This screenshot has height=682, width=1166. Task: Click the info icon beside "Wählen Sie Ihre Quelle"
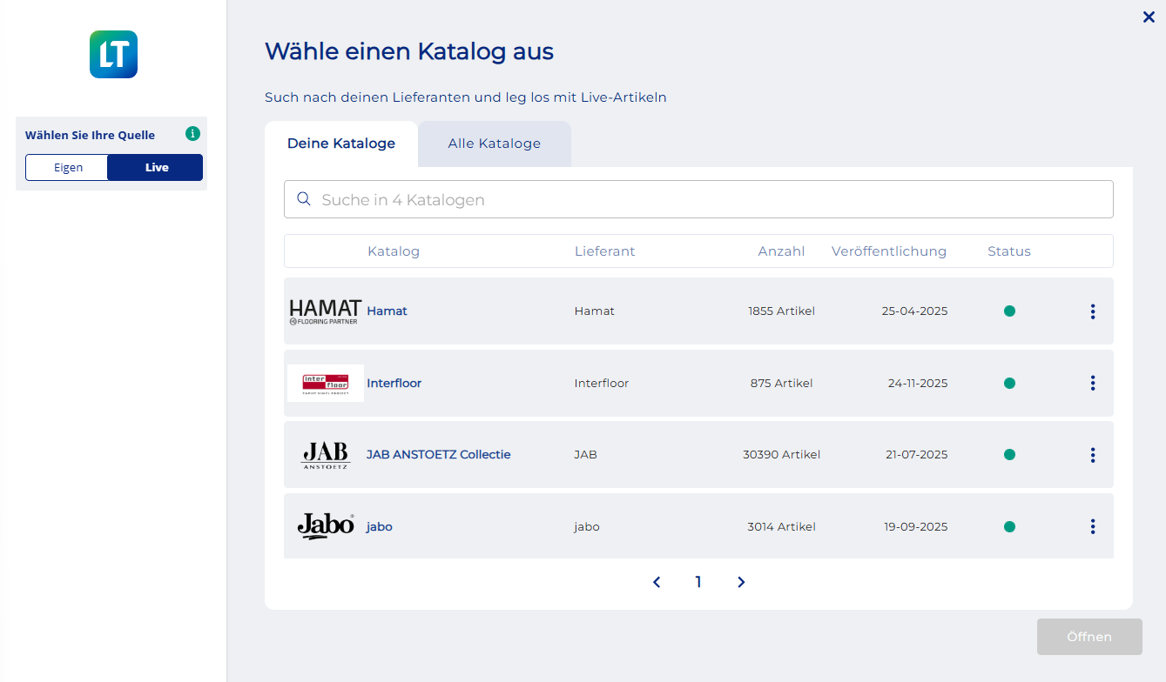pos(192,133)
